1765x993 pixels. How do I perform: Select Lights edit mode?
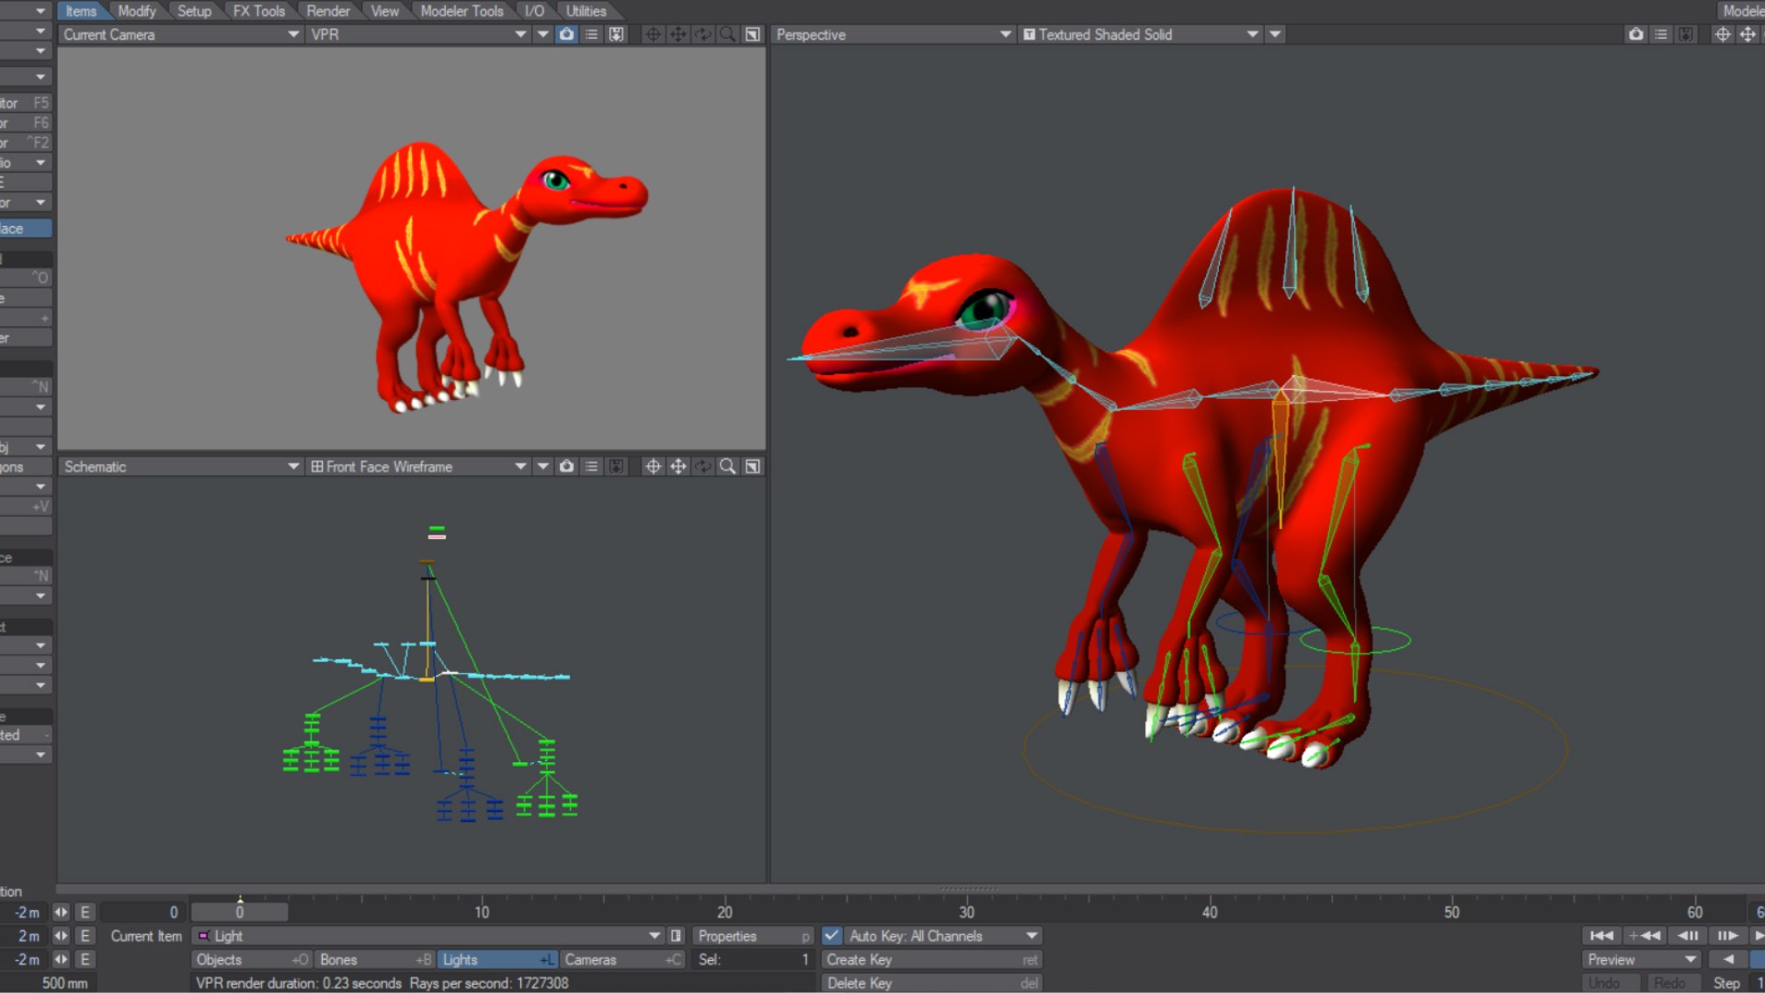point(497,959)
